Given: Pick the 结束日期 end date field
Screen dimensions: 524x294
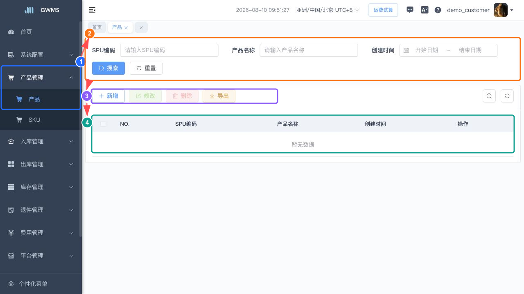Looking at the screenshot, I should [x=470, y=50].
